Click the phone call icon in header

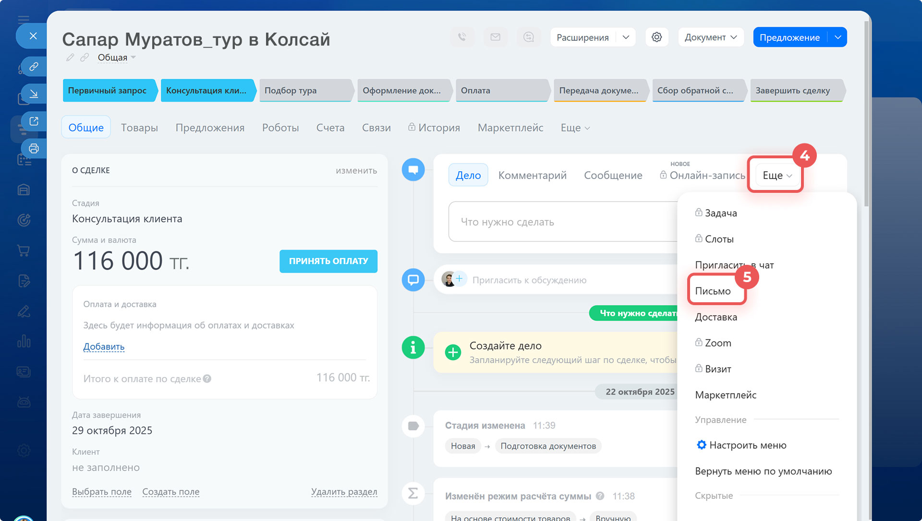(x=462, y=37)
